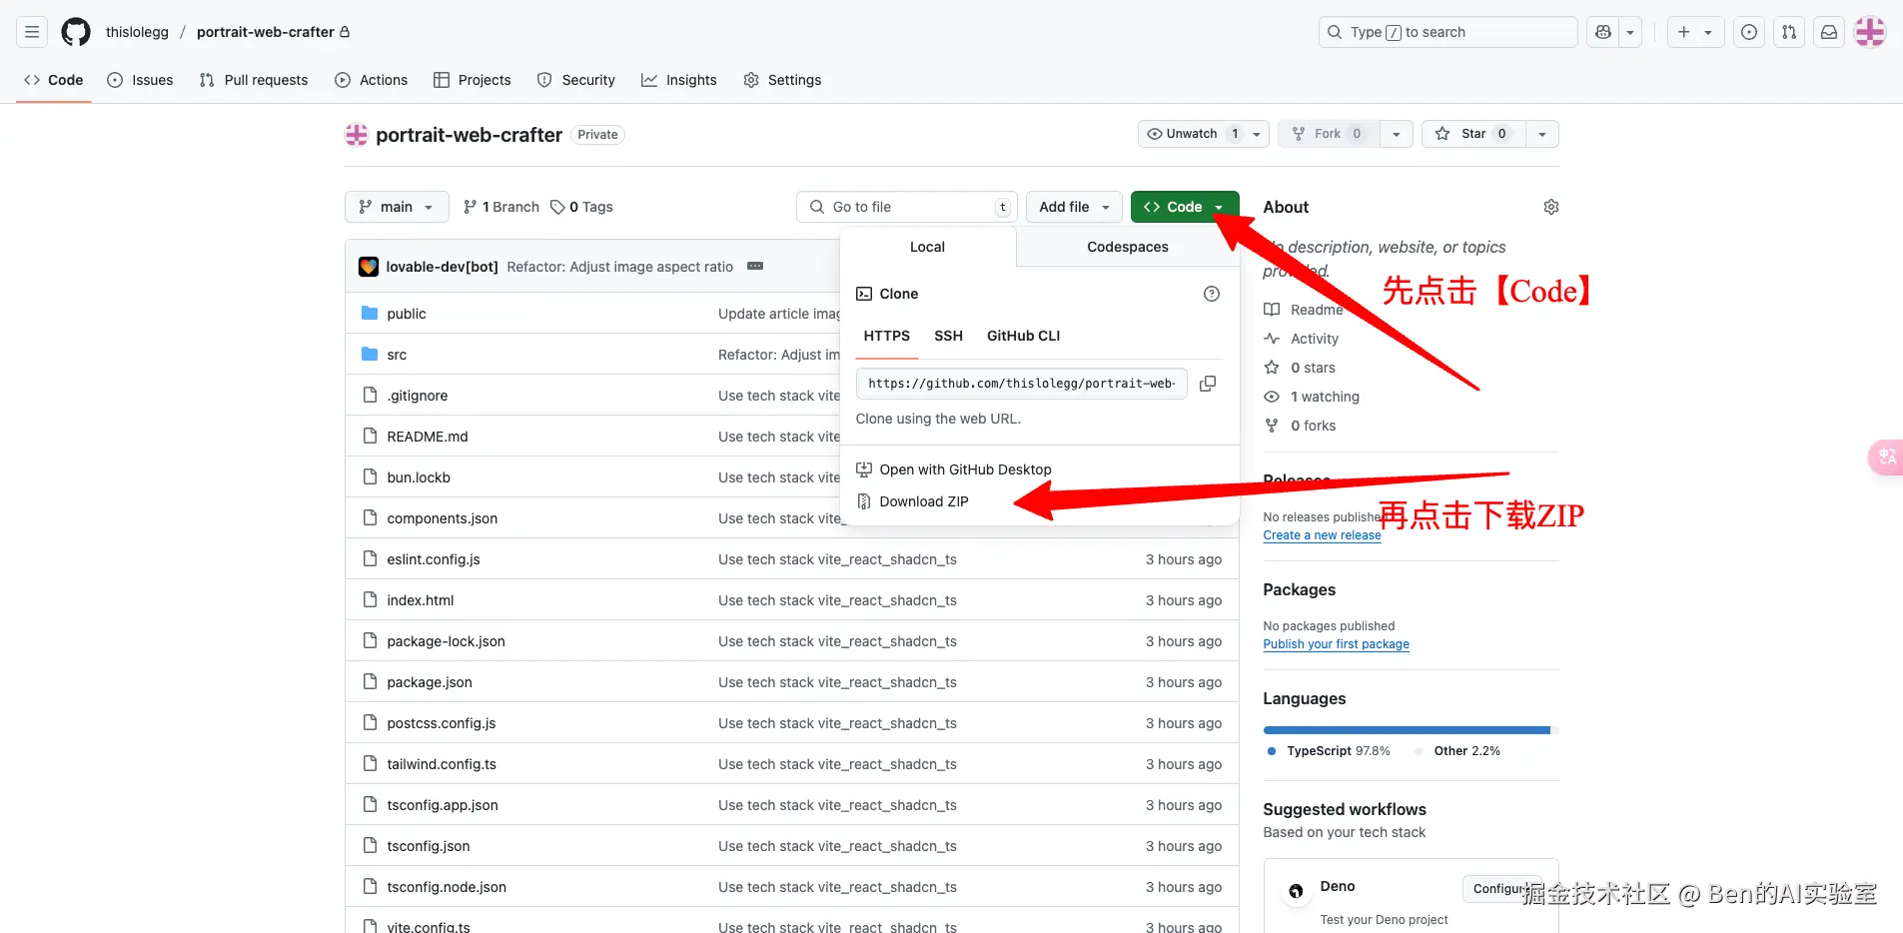Open the index.html file

point(421,600)
